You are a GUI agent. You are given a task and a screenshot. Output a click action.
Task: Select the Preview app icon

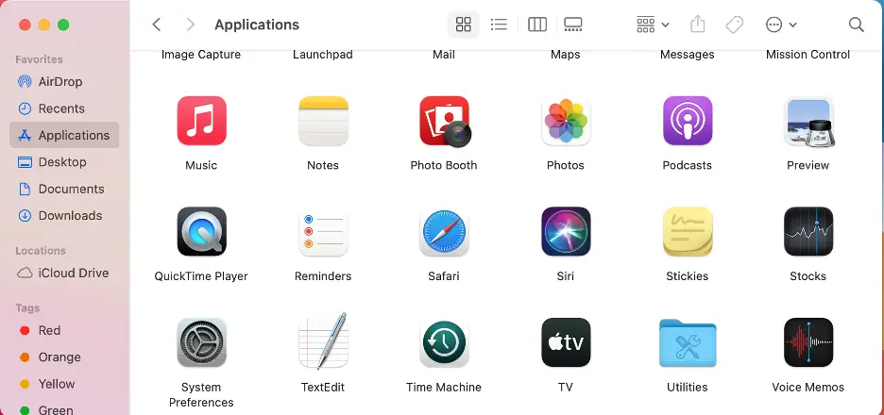[808, 121]
